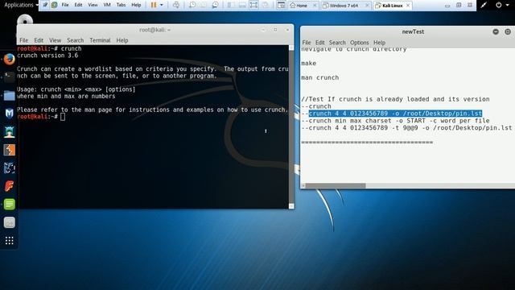Screen dimensions: 515x290
Task: Click highlighted 'crunch 4 4 0123456789' line
Action: click(x=395, y=114)
